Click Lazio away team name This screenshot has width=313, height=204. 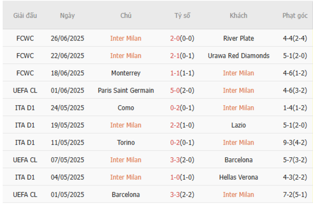pyautogui.click(x=238, y=125)
